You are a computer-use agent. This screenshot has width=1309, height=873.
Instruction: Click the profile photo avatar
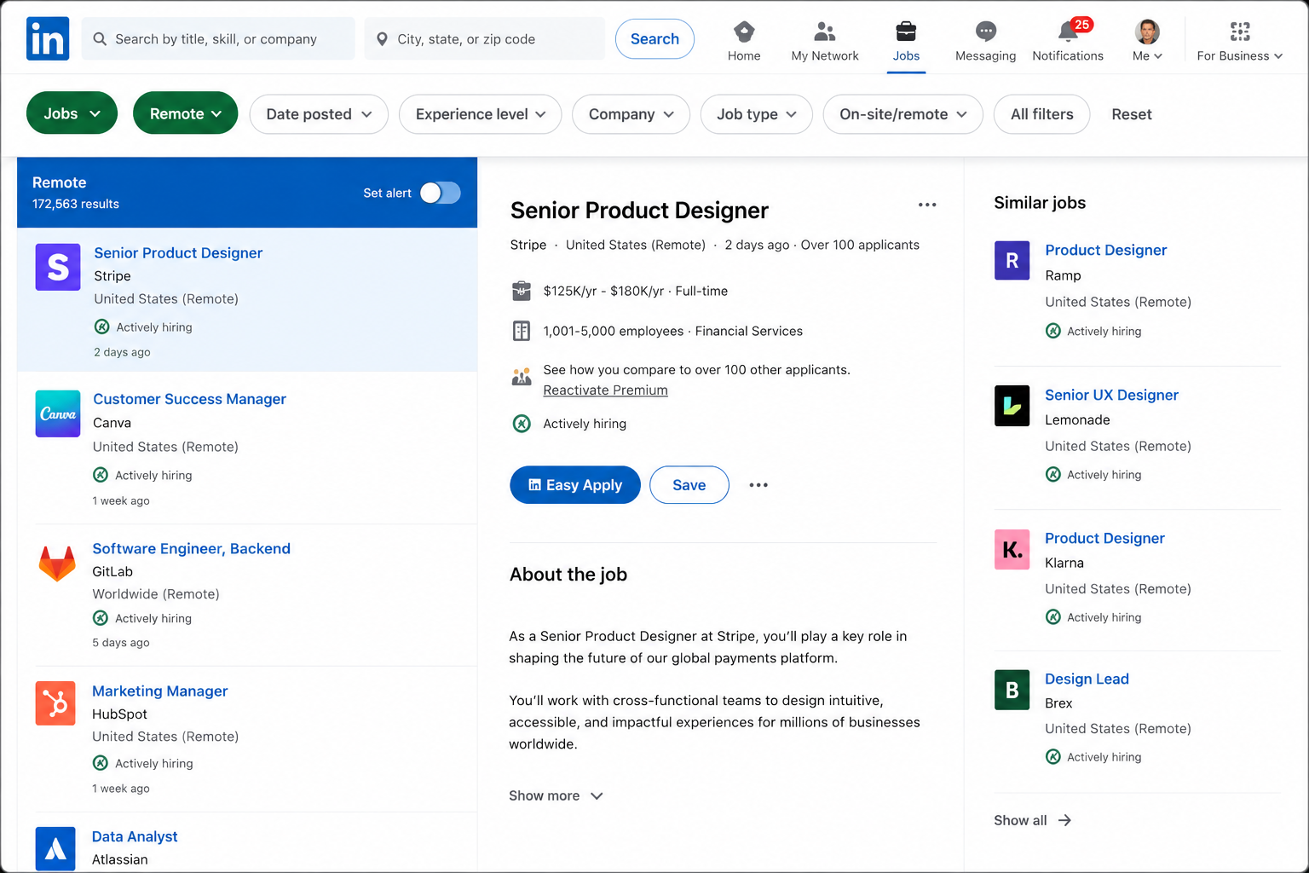pyautogui.click(x=1147, y=32)
